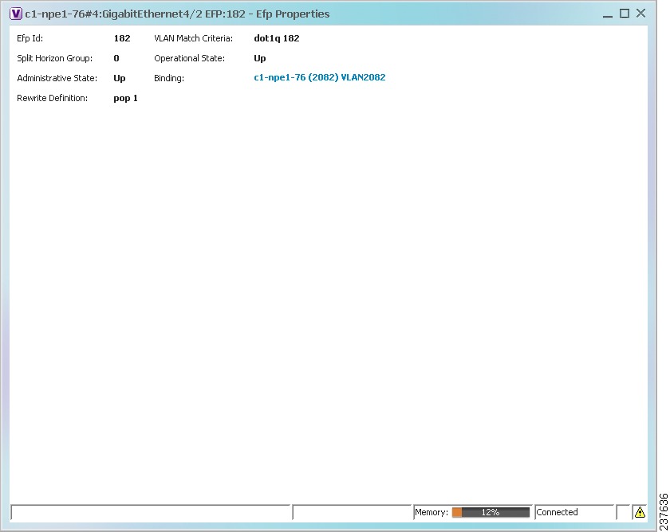Click the empty status field left of Memory
Image resolution: width=670 pixels, height=532 pixels.
(x=352, y=512)
